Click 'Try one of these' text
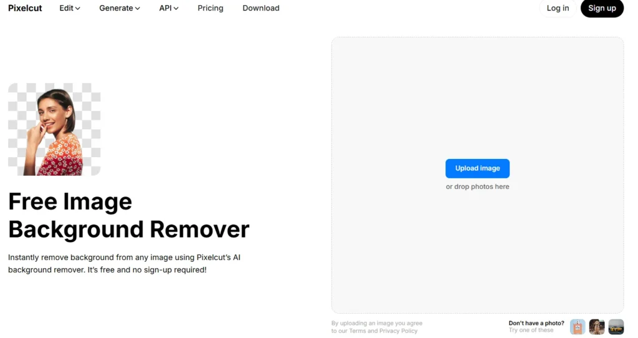638x338 pixels. point(531,330)
